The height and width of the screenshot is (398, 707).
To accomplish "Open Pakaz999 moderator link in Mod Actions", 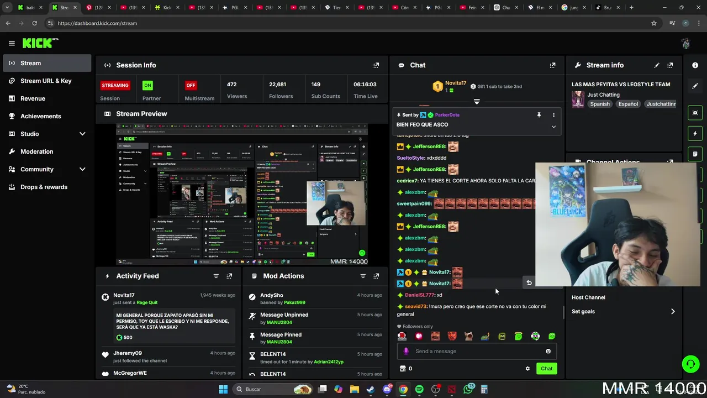I will 294,303.
